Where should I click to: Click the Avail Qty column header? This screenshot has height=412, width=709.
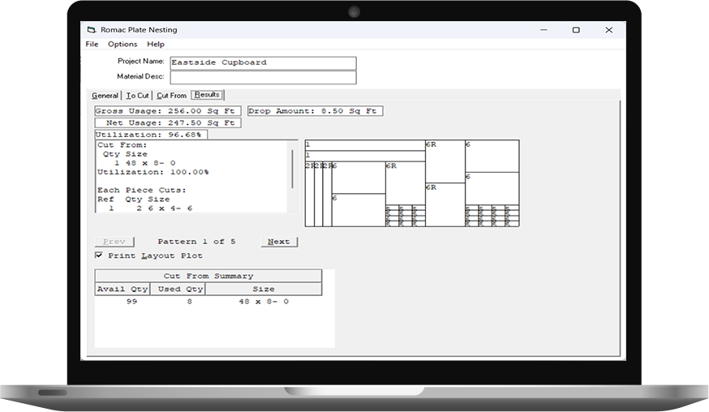click(x=122, y=289)
